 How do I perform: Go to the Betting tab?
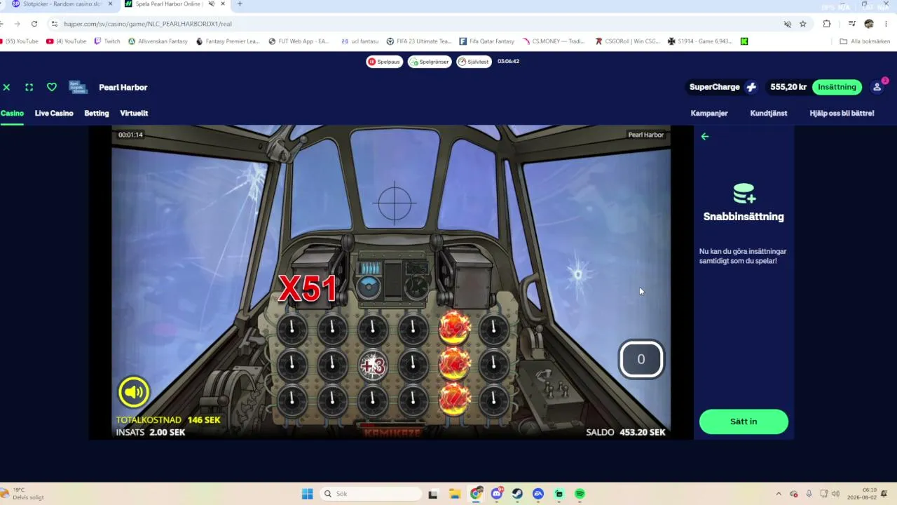point(97,113)
